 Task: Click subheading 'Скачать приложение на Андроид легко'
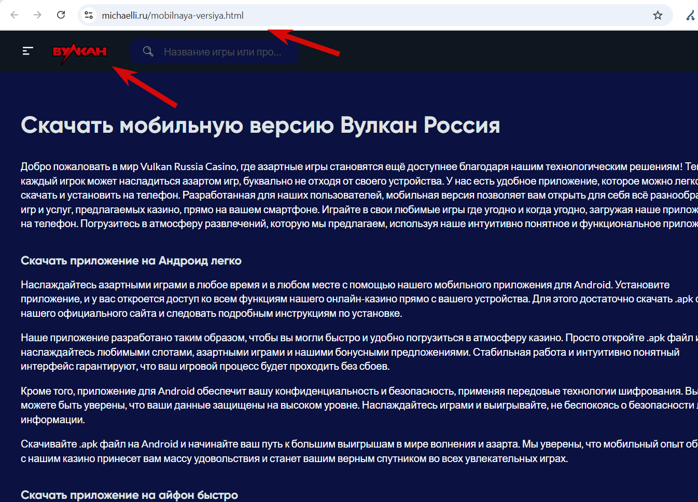click(131, 261)
